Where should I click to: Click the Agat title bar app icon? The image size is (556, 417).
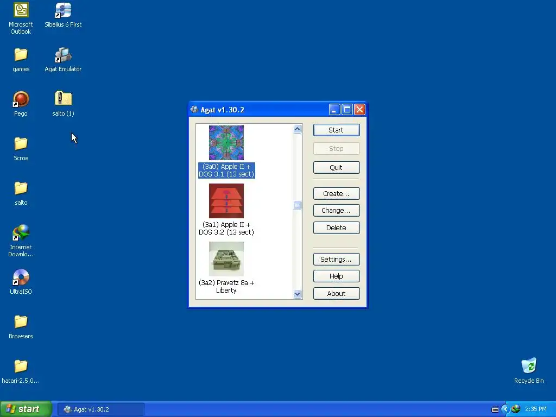194,110
